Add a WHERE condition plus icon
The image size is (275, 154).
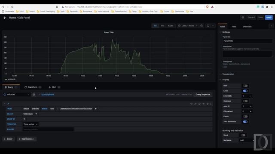click(x=96, y=109)
